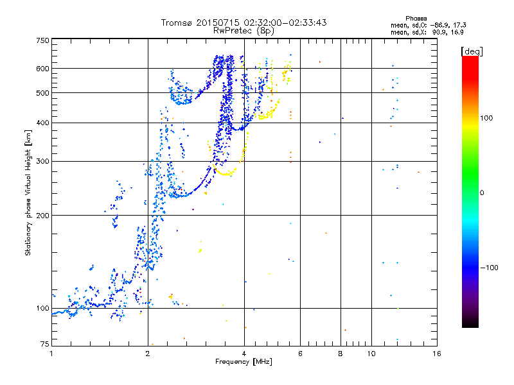Click colorbar tick label '100'
The image size is (514, 385).
point(486,118)
